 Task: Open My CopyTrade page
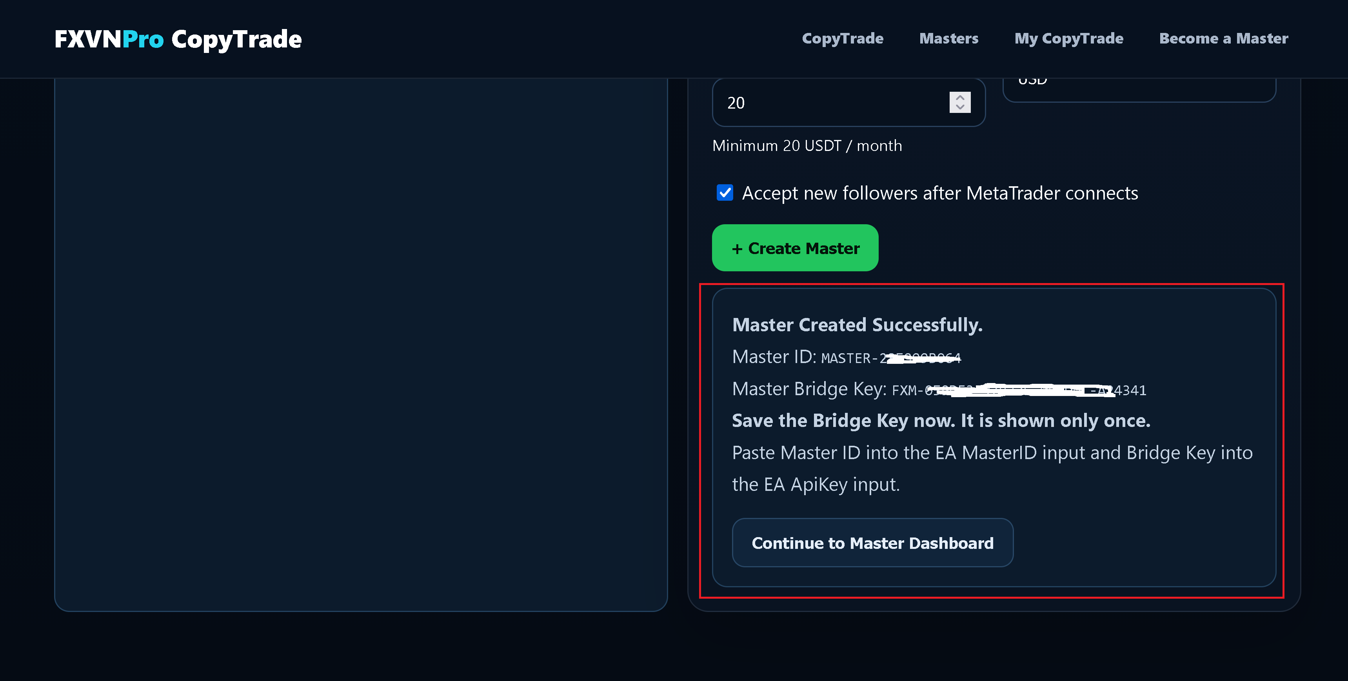click(x=1068, y=38)
